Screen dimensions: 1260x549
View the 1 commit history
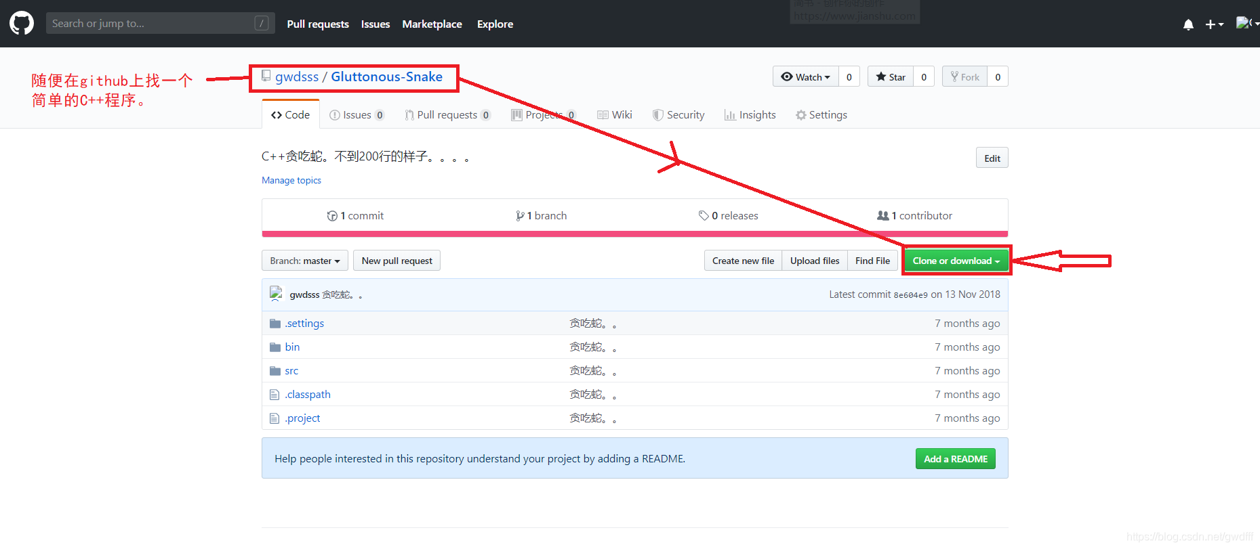pyautogui.click(x=355, y=215)
